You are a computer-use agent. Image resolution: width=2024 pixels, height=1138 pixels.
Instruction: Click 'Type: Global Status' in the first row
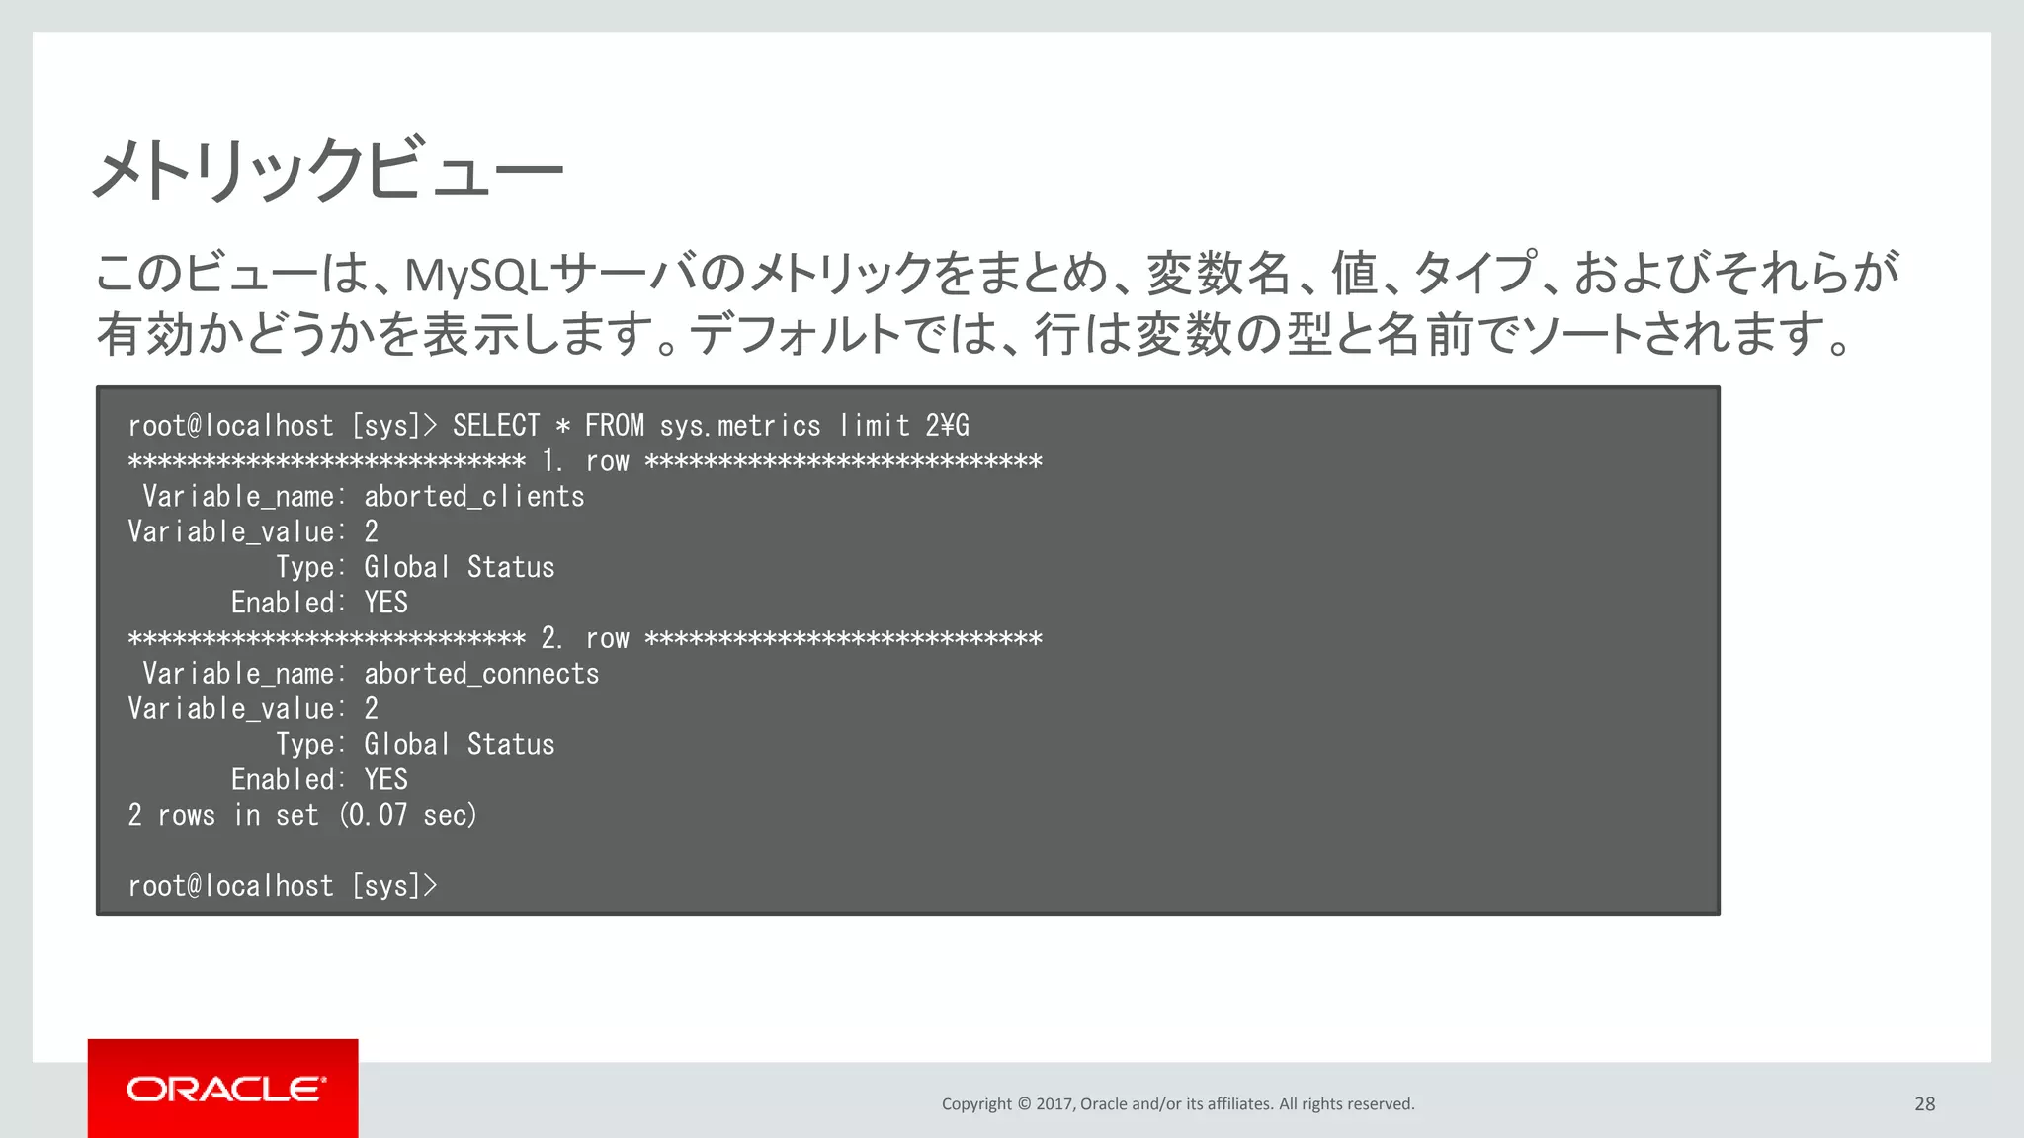(x=415, y=567)
